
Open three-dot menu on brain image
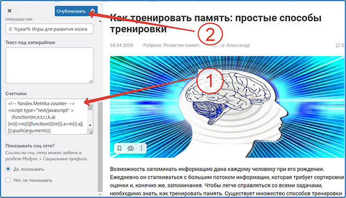[142, 149]
